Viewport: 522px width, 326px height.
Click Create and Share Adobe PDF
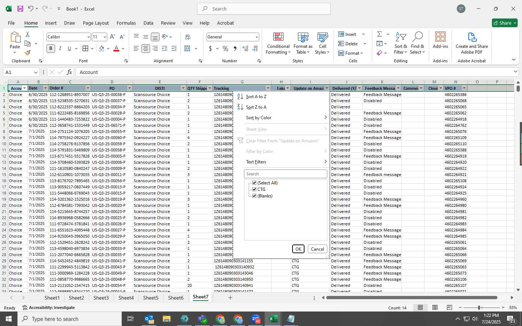[472, 43]
